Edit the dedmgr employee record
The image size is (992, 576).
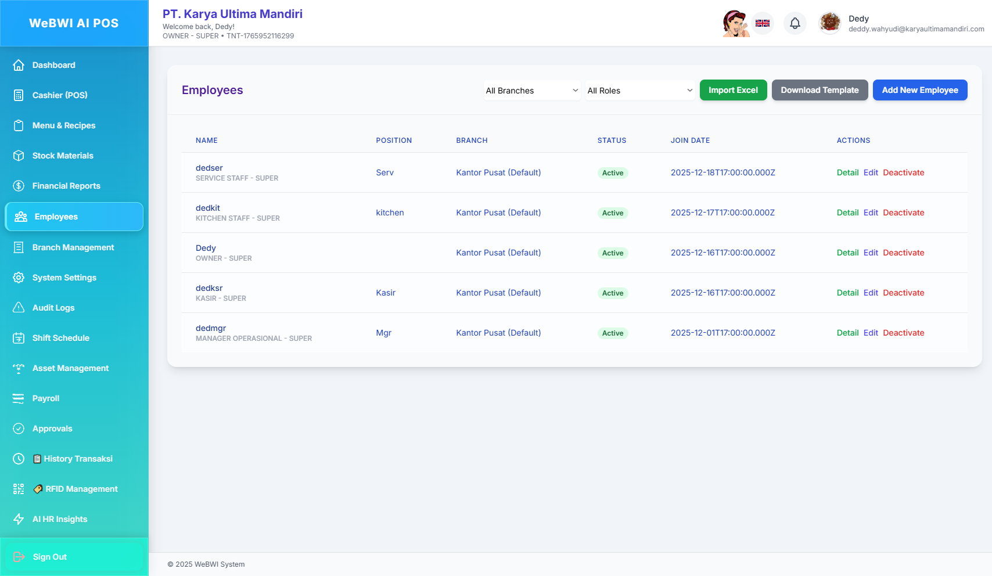[x=871, y=333]
